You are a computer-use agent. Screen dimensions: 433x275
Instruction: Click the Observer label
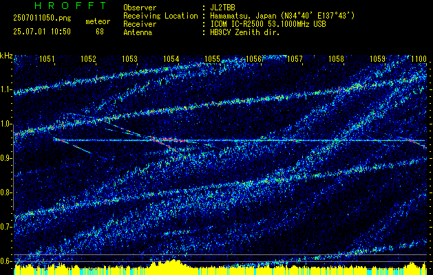(140, 8)
